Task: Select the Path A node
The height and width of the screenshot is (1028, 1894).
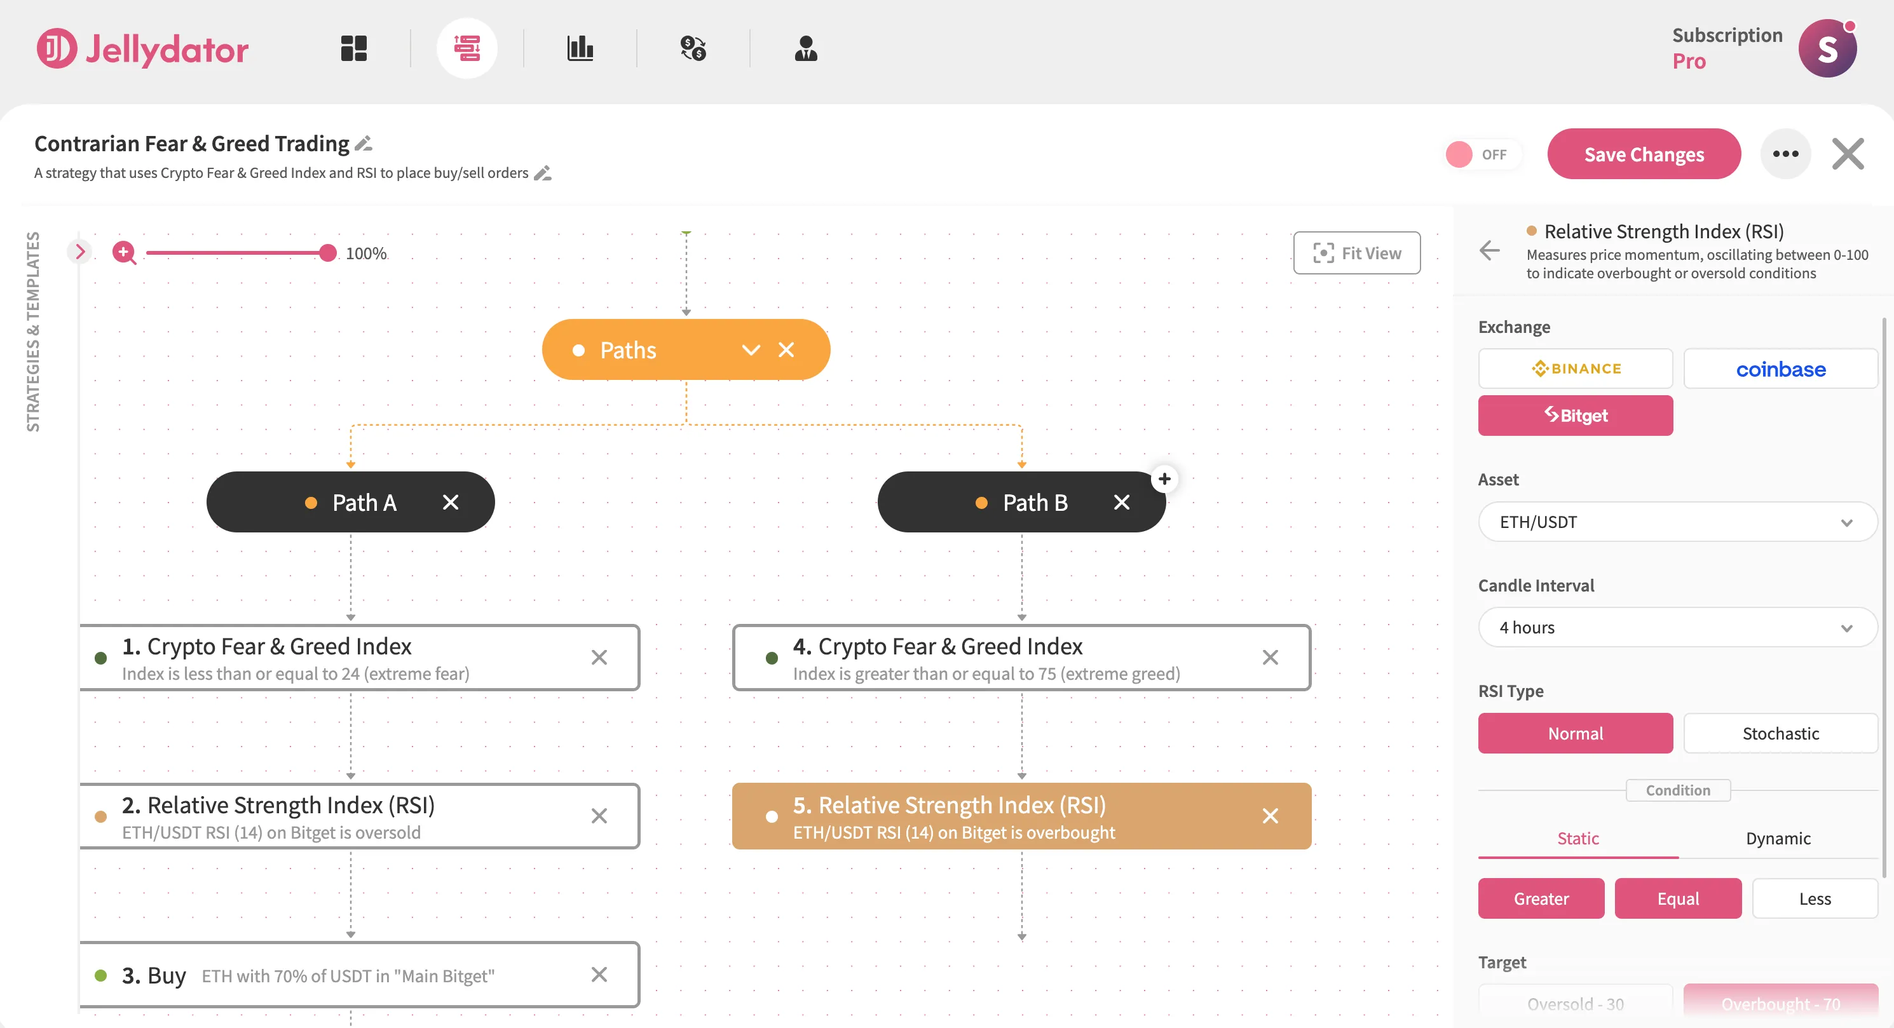Action: pyautogui.click(x=351, y=502)
